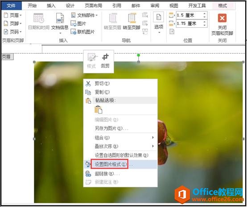This screenshot has height=207, width=247.
Task: Open the 文件 file tab
Action: coord(11,6)
